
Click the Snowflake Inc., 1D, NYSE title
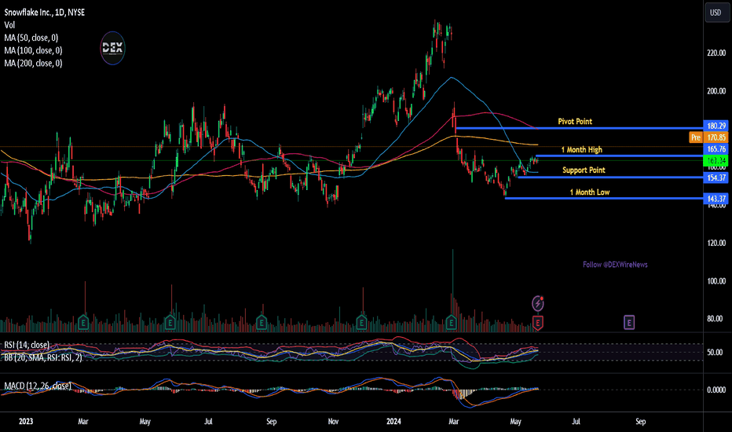[x=45, y=13]
